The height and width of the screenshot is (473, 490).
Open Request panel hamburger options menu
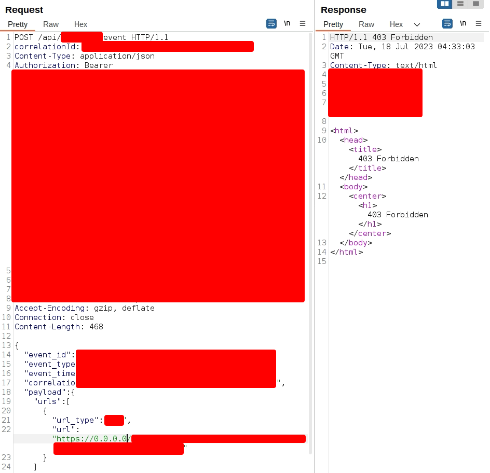303,23
